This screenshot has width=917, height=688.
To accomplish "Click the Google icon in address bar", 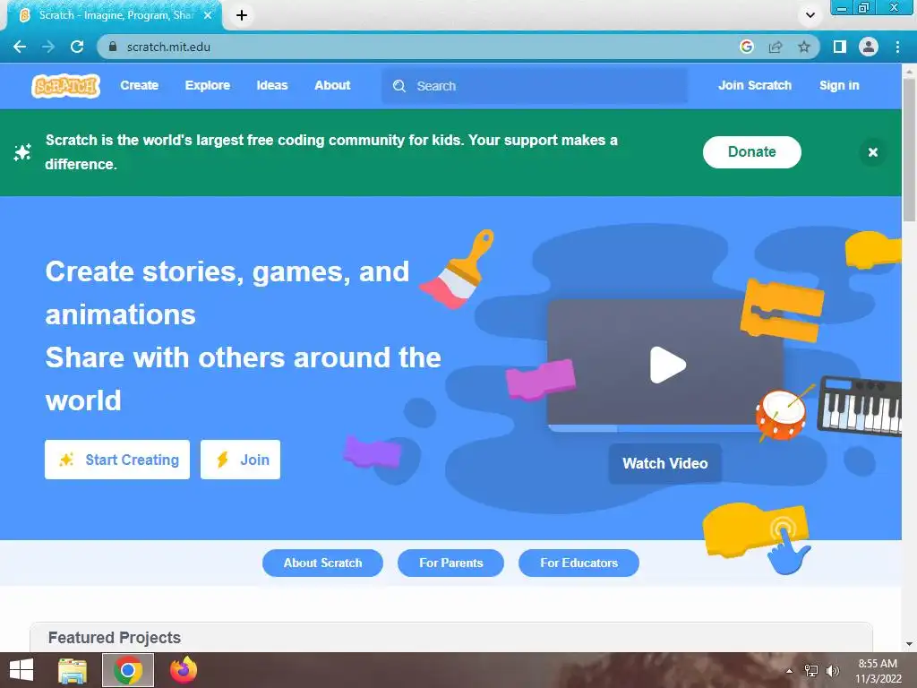I will tap(746, 47).
